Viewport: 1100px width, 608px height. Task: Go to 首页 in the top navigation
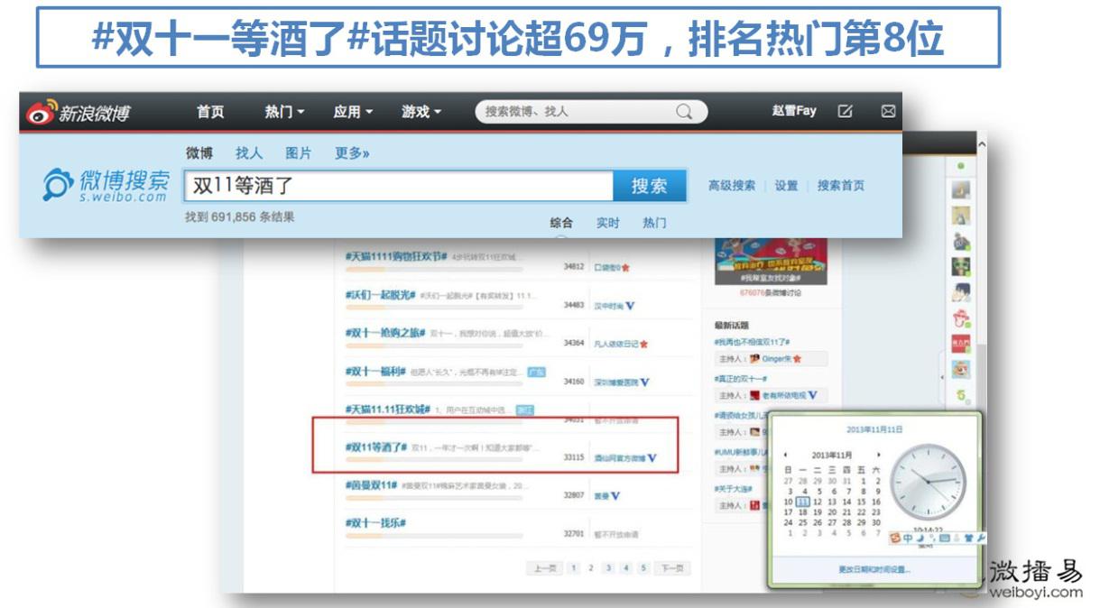210,112
